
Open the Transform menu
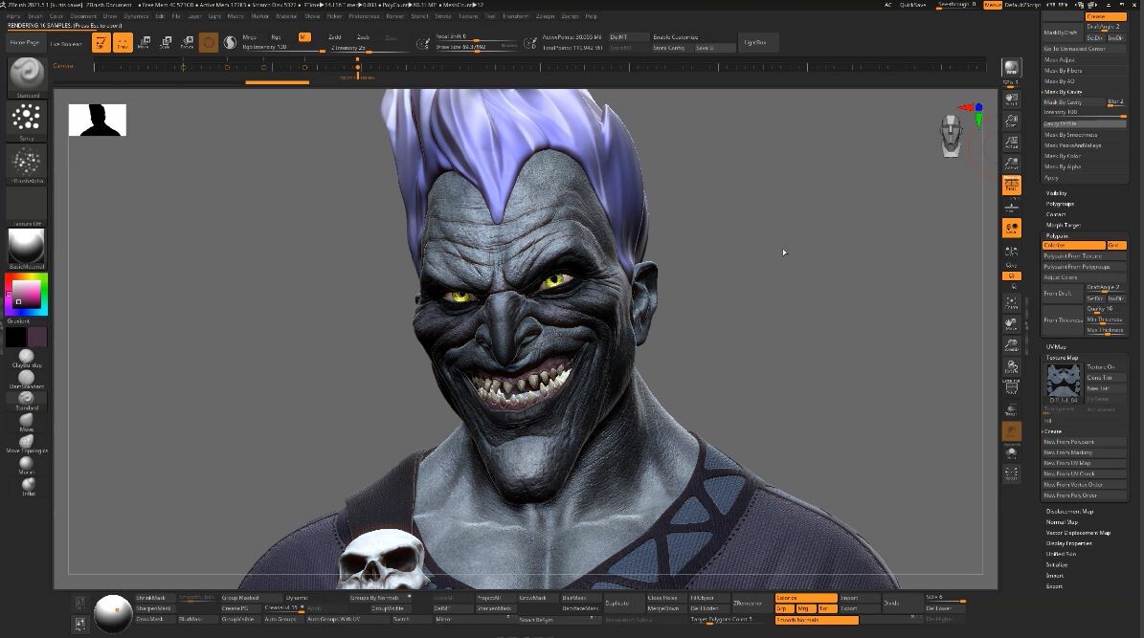pyautogui.click(x=516, y=16)
